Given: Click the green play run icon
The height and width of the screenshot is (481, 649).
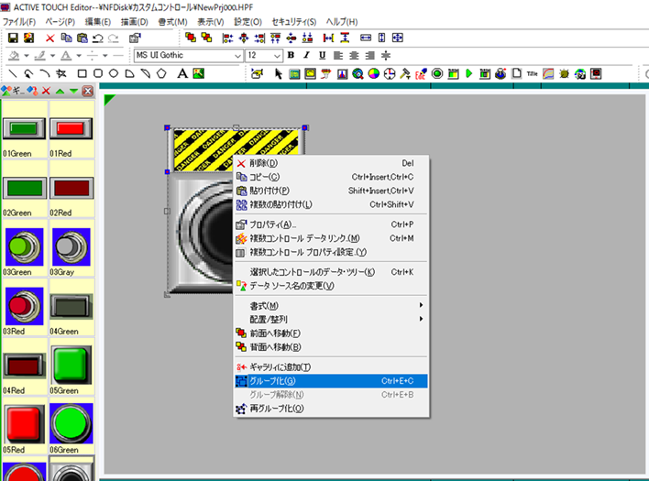Looking at the screenshot, I should tap(468, 73).
